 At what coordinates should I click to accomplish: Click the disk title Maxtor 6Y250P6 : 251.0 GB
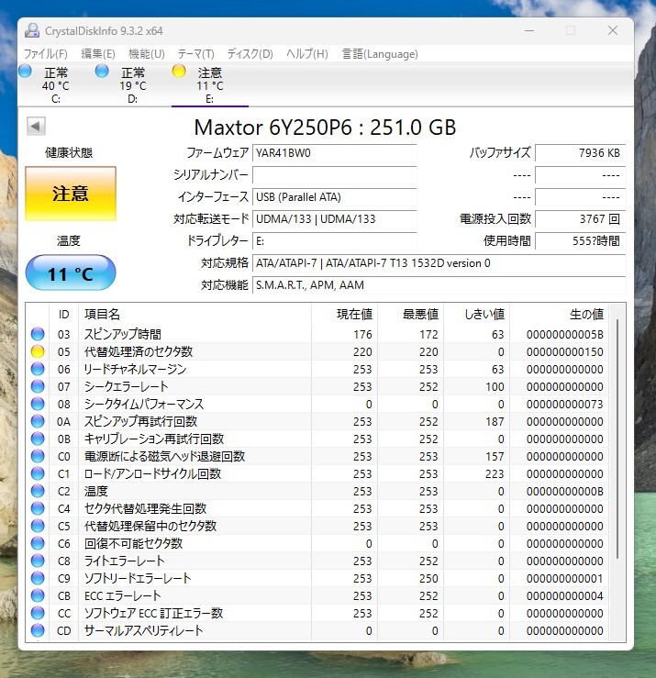[x=325, y=128]
